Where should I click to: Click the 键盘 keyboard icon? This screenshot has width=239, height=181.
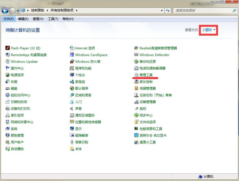pyautogui.click(x=7, y=88)
